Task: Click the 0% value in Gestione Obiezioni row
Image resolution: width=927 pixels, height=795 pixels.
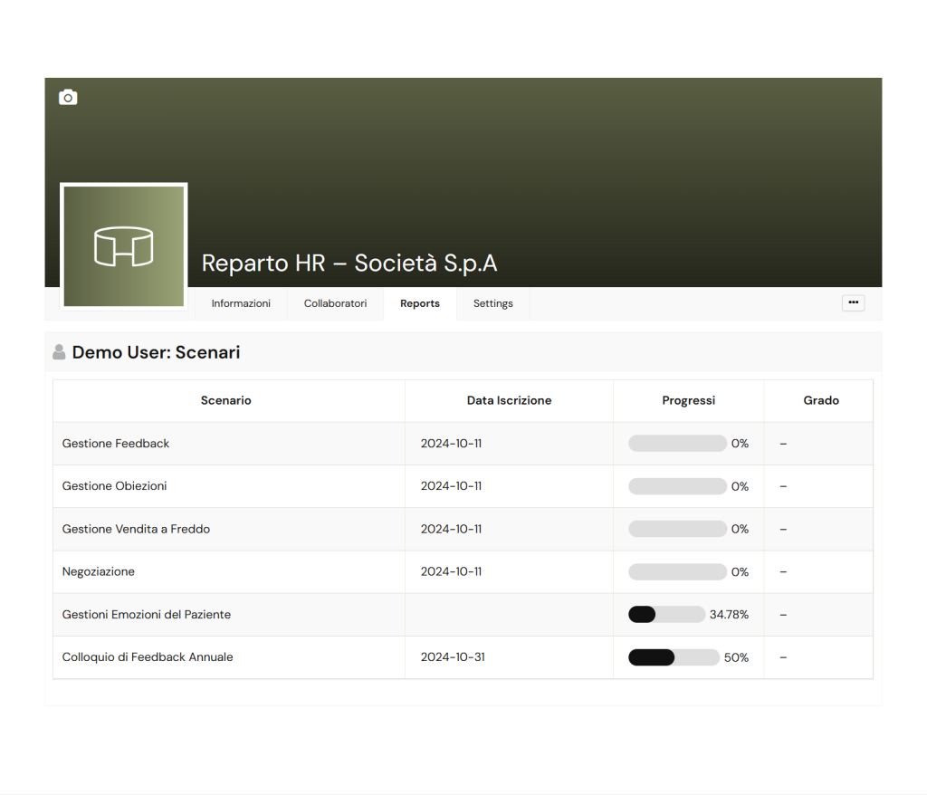Action: 740,486
